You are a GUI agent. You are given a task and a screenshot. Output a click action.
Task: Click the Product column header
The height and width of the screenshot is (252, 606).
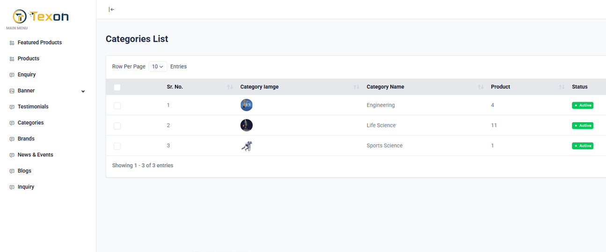click(501, 87)
